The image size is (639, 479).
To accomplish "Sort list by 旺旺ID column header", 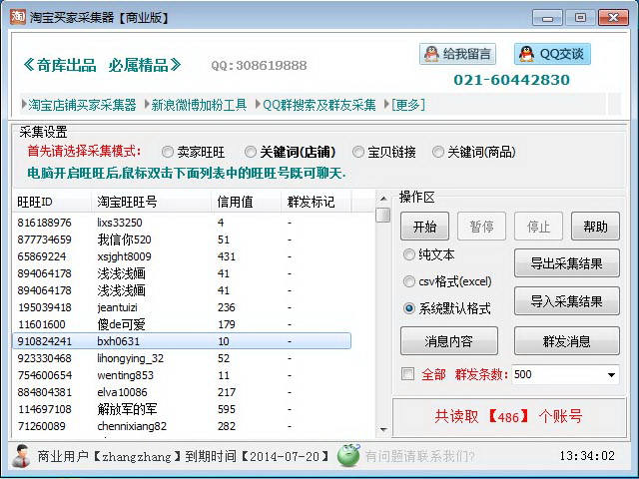I will (52, 202).
